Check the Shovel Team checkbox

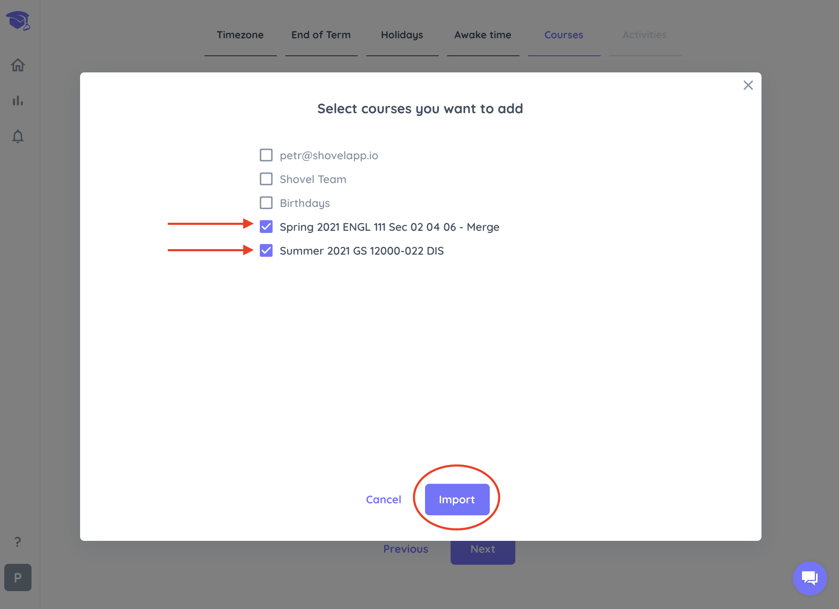(x=266, y=179)
